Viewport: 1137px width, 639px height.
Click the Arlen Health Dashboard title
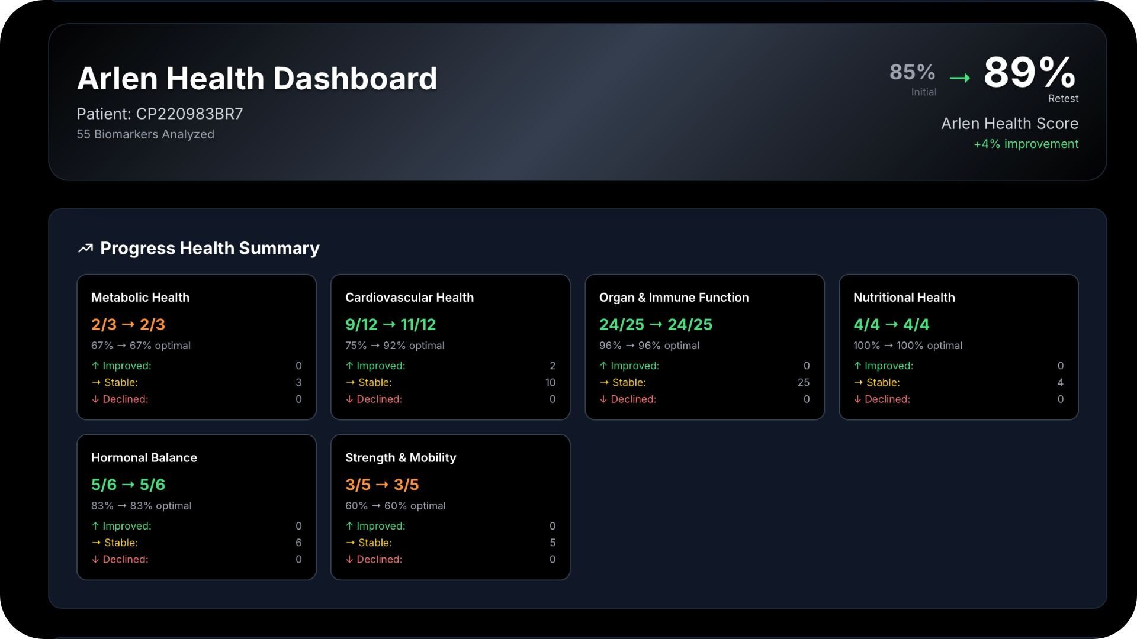coord(257,79)
